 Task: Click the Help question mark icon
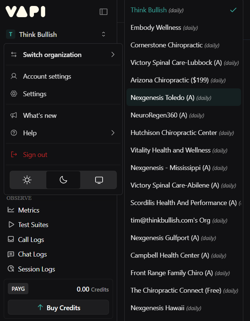coord(14,133)
